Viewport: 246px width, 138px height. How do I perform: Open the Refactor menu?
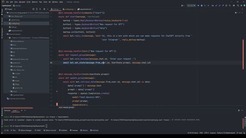tap(35, 2)
